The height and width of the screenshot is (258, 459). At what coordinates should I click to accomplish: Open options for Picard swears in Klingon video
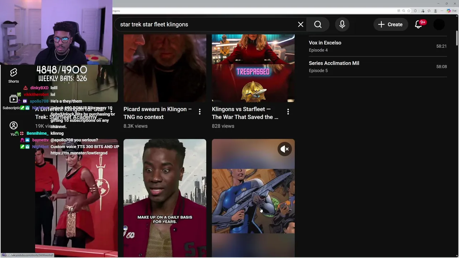coord(200,112)
